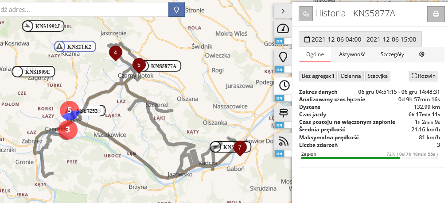
Task: Open the Szczegóły tab
Action: [x=392, y=54]
